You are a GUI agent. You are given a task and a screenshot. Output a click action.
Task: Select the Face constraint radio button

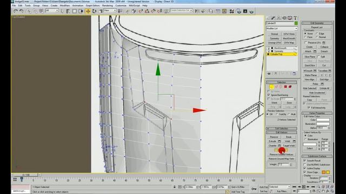tap(305, 37)
